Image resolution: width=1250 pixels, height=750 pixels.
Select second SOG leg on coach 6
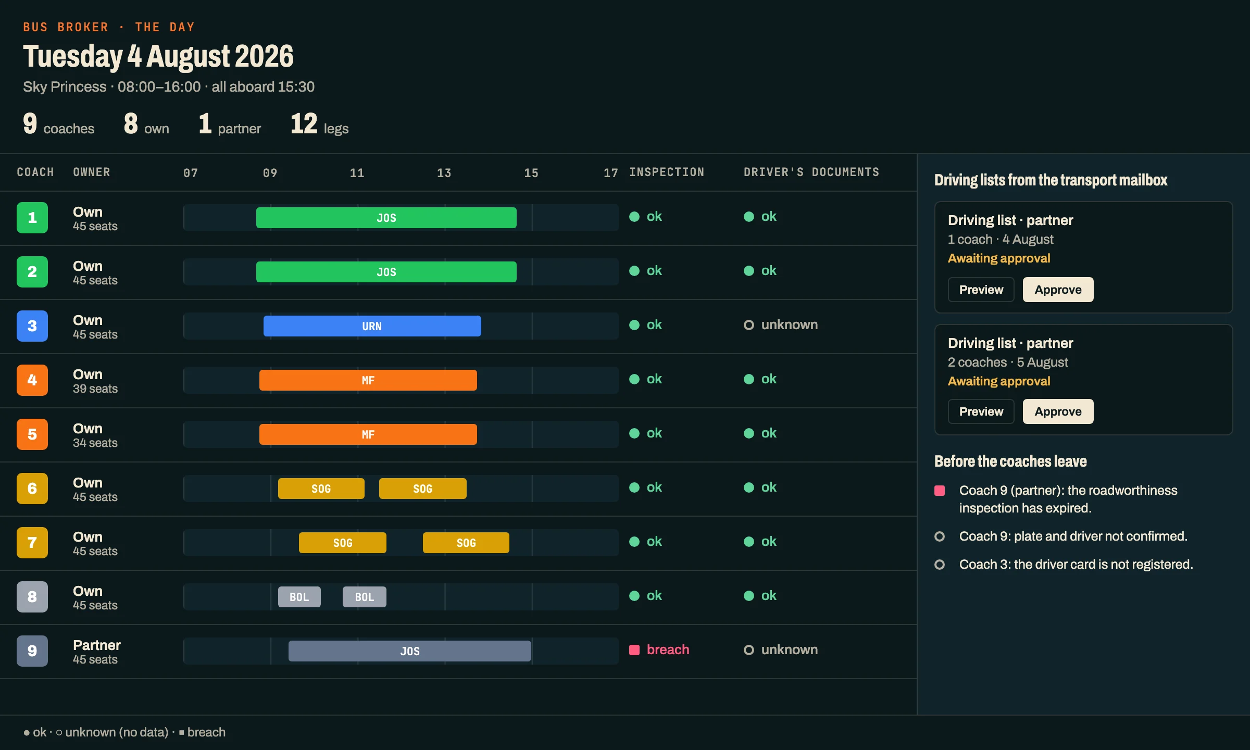click(x=423, y=489)
